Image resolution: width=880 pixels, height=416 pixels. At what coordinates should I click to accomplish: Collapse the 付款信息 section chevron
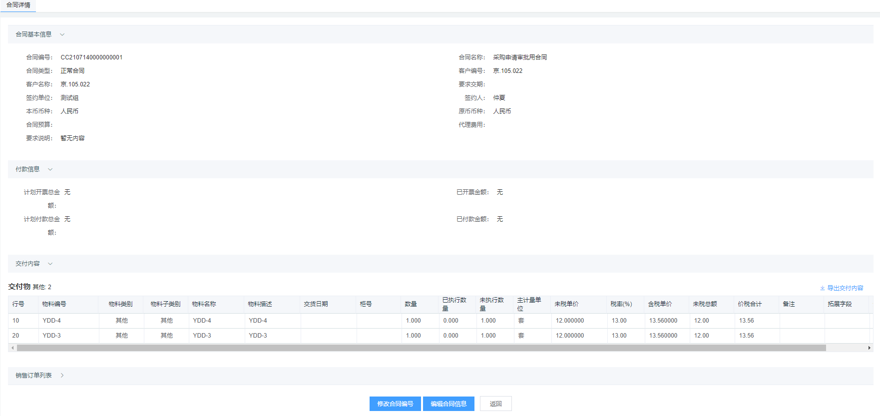point(50,169)
